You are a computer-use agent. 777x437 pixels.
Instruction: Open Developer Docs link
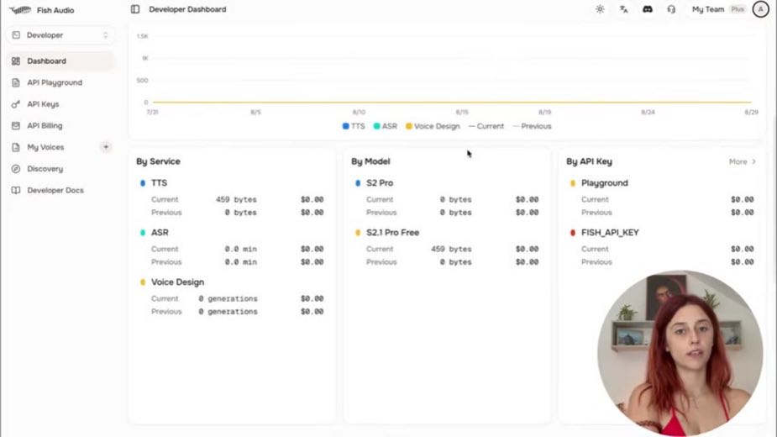point(60,191)
